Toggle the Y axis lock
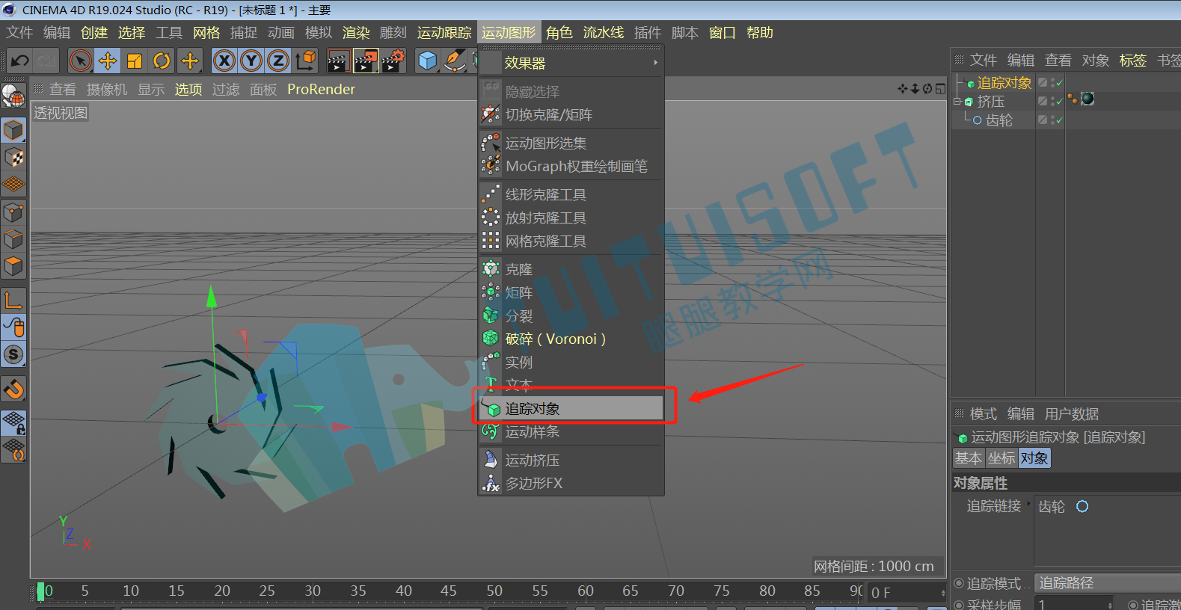Image resolution: width=1181 pixels, height=610 pixels. click(251, 61)
